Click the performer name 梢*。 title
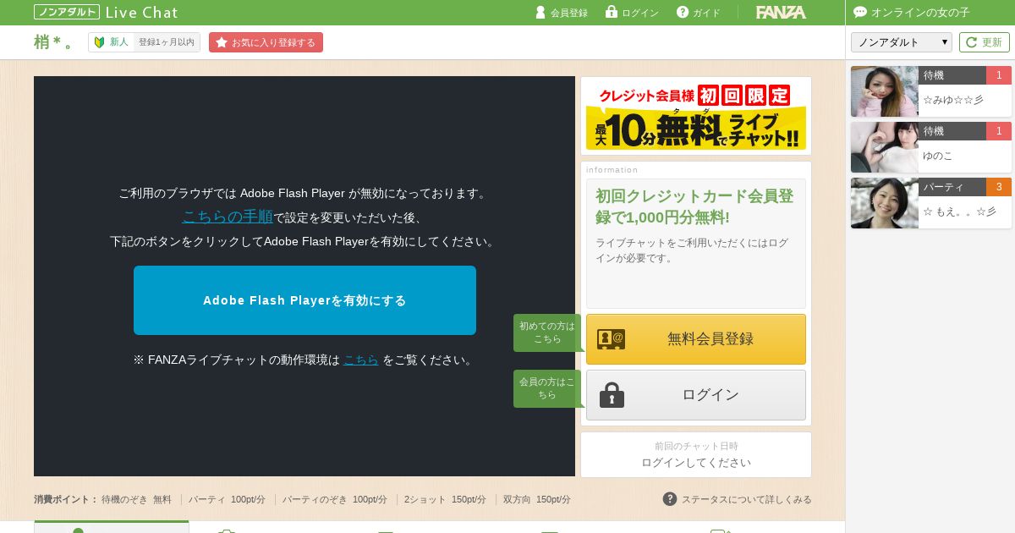Screen dimensions: 1015x533 55,42
